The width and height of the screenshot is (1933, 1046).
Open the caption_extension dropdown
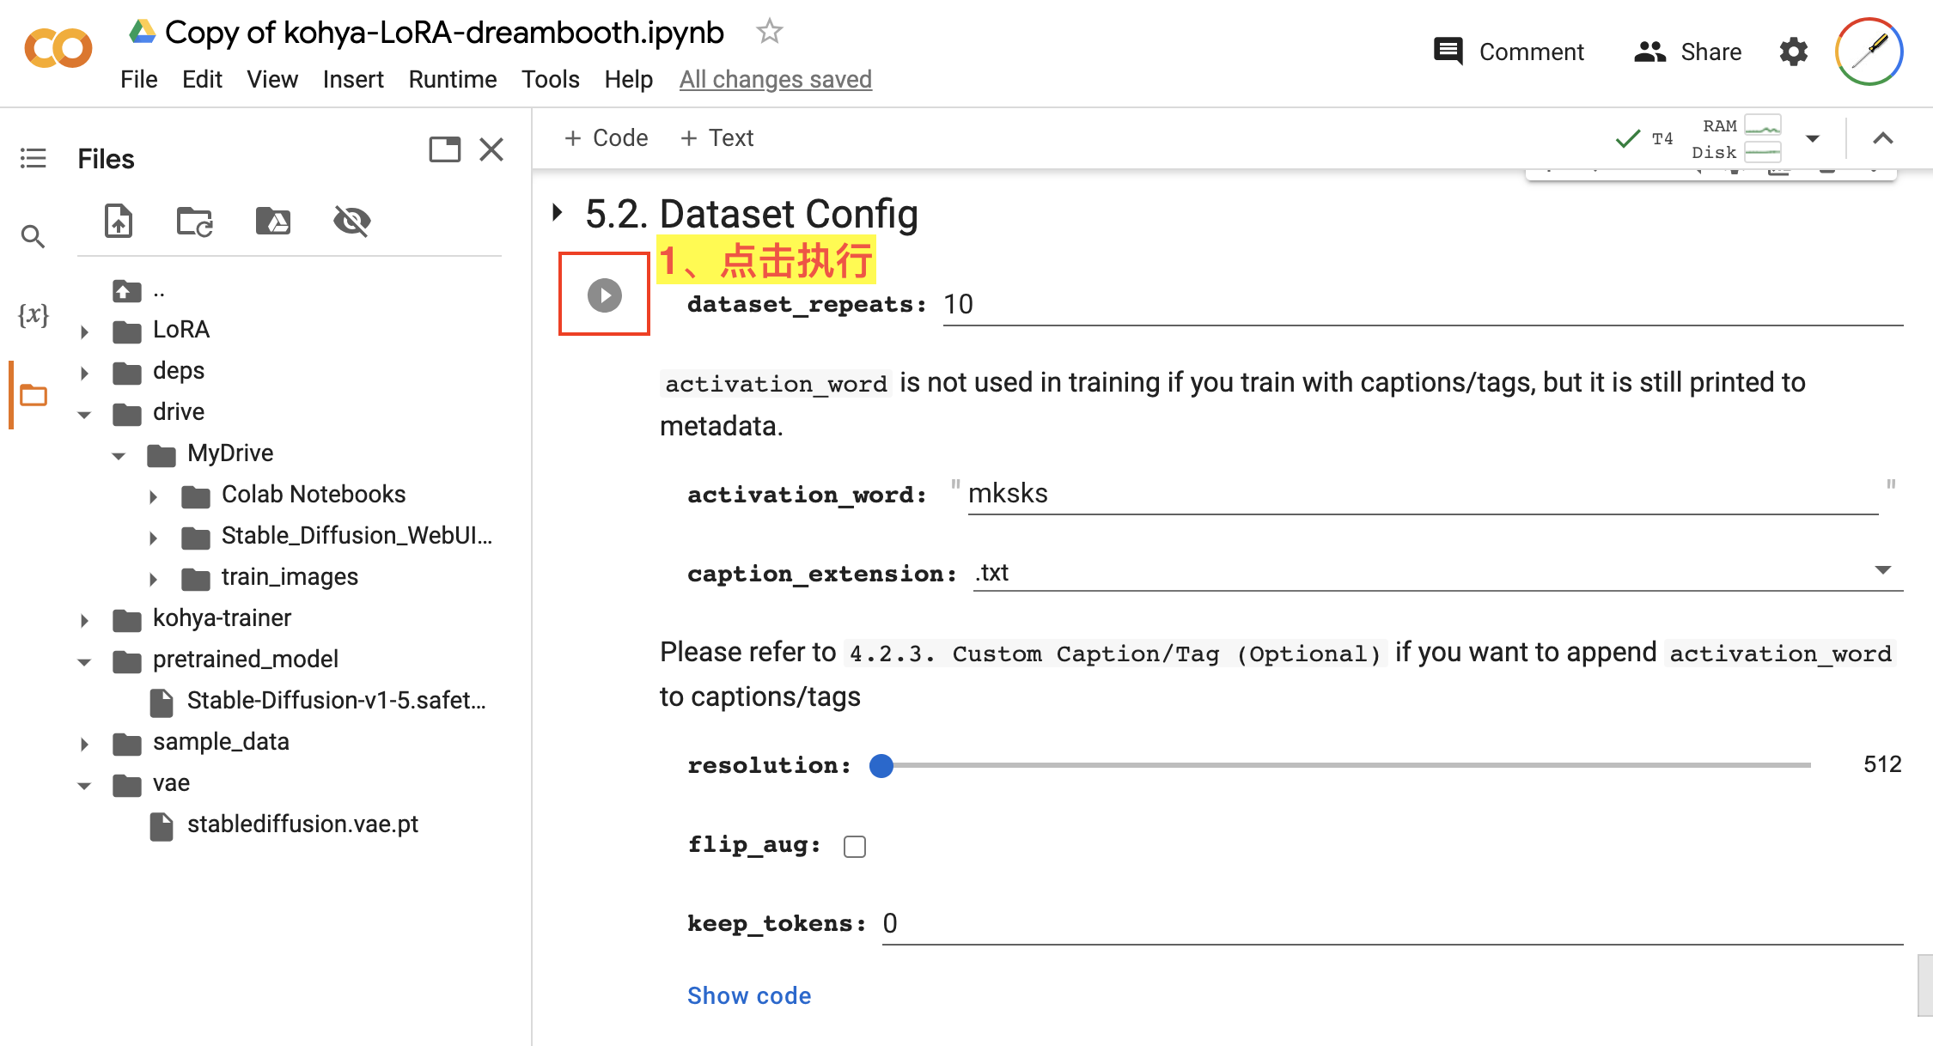[1883, 570]
